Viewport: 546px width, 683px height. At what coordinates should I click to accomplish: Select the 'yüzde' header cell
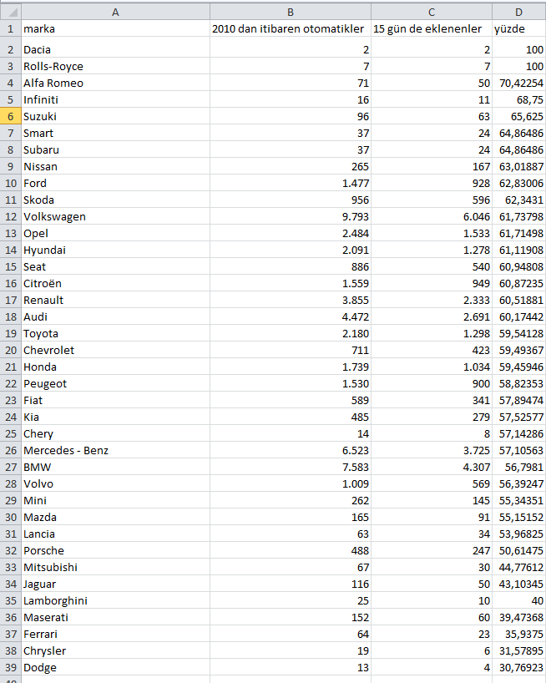518,29
